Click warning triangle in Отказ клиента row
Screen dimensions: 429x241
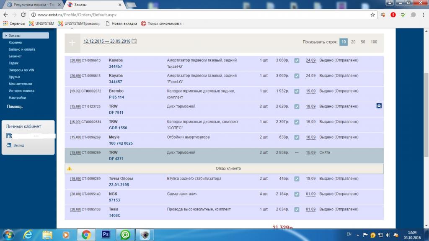coord(70,169)
